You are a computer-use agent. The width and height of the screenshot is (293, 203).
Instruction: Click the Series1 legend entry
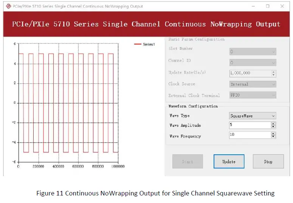pyautogui.click(x=145, y=44)
